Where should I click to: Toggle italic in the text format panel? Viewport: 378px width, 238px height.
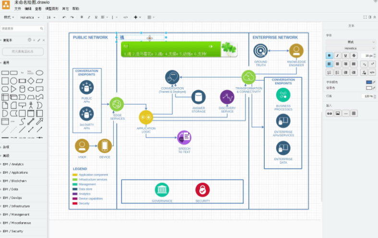click(338, 55)
